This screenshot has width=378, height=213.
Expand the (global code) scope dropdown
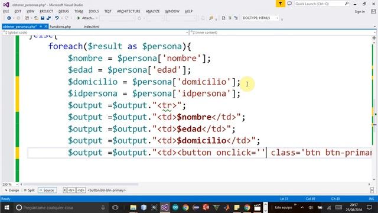[187, 33]
